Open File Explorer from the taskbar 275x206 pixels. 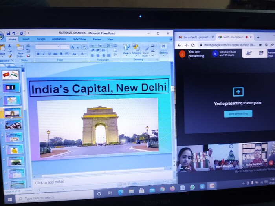(x=131, y=191)
